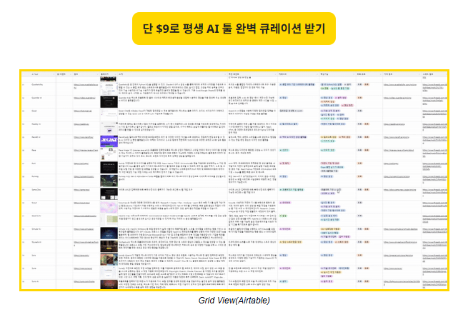The width and height of the screenshot is (463, 312).
Task: Follow the link URL in the Rork row
Action: (x=81, y=163)
